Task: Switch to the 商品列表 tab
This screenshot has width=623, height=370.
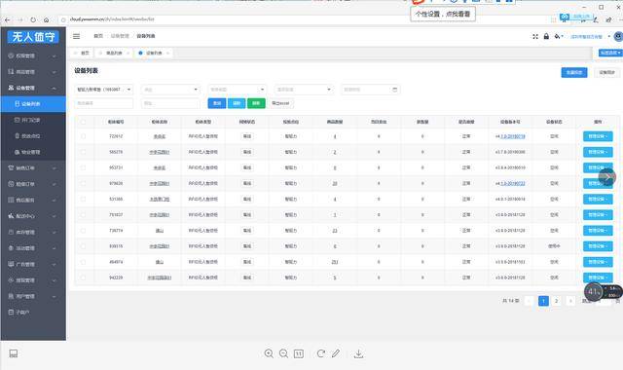Action: [114, 53]
